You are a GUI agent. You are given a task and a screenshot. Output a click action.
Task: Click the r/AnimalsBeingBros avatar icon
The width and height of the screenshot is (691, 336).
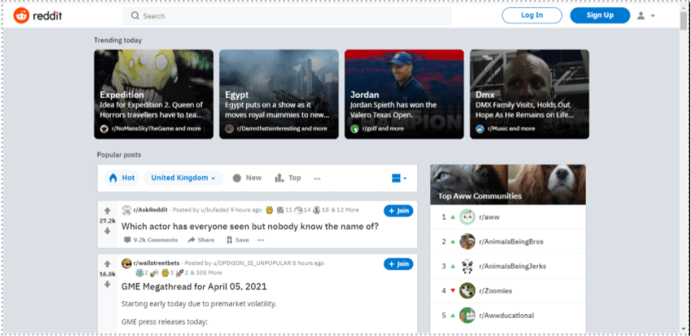pyautogui.click(x=467, y=241)
